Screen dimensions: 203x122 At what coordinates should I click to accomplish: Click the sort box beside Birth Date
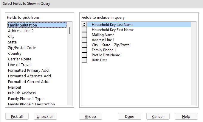tap(84, 60)
